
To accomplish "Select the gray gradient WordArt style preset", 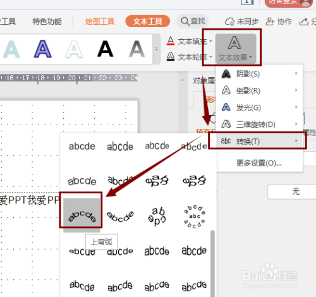I will pos(137,49).
